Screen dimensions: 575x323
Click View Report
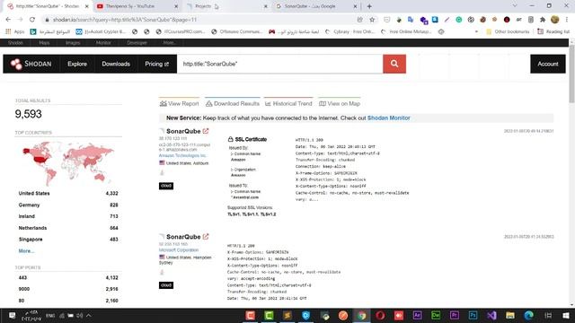click(x=180, y=104)
